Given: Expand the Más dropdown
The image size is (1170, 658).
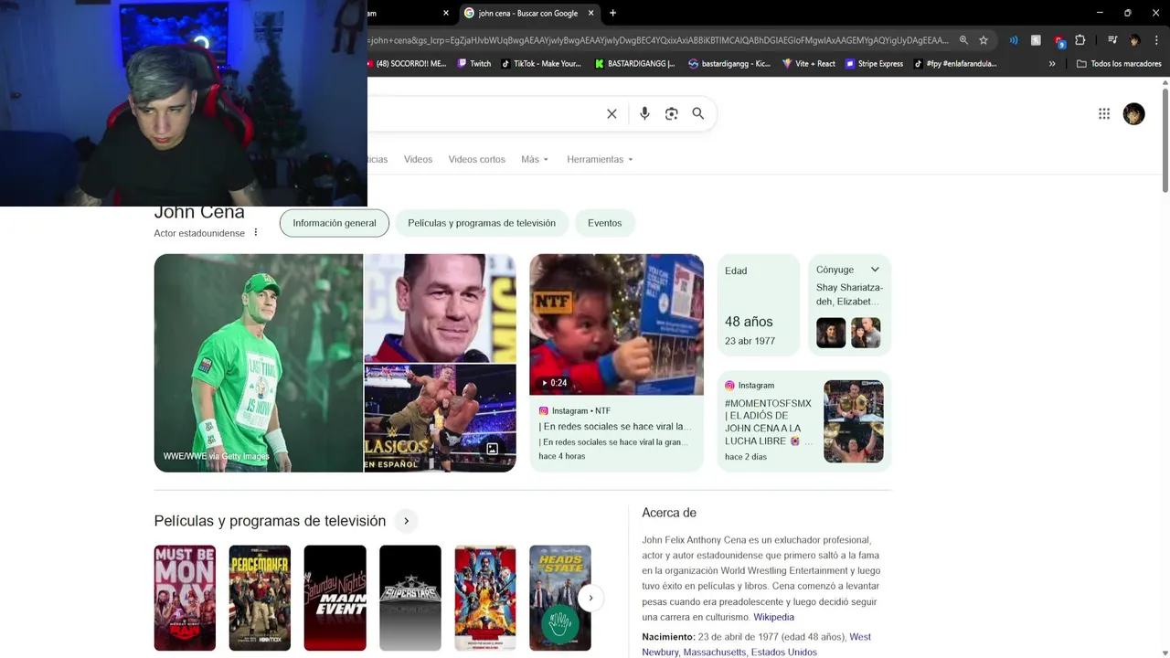Looking at the screenshot, I should 535,159.
